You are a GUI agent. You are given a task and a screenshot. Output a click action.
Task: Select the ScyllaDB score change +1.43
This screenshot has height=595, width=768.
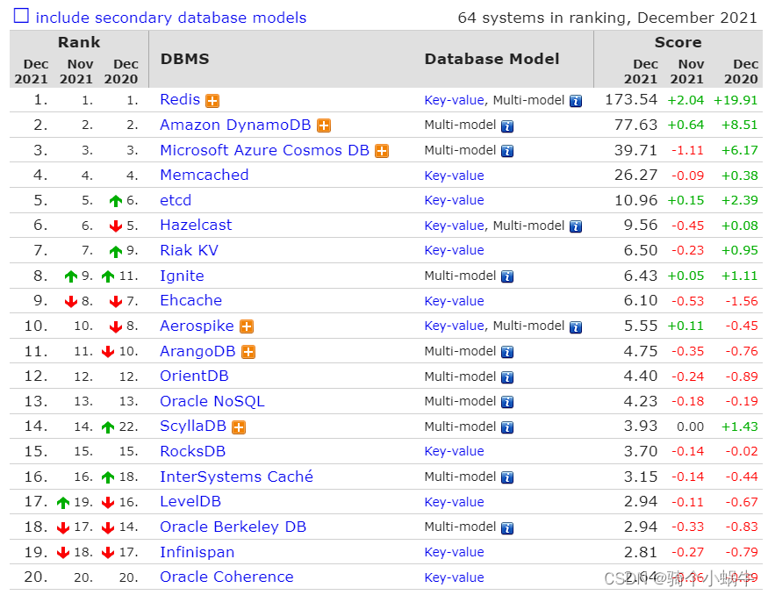740,427
